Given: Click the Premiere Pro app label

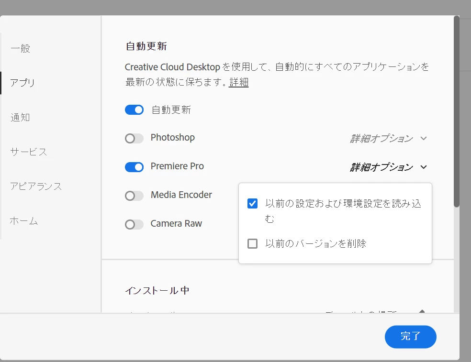Looking at the screenshot, I should [177, 166].
